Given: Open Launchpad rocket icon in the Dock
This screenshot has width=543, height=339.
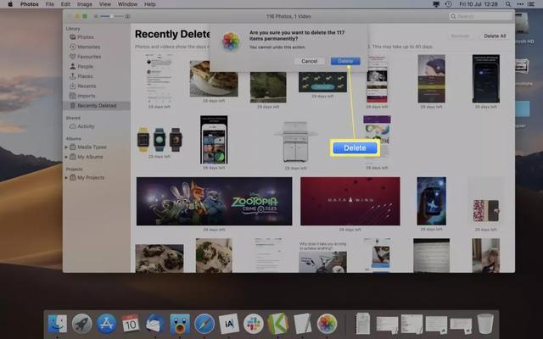Looking at the screenshot, I should coord(81,324).
